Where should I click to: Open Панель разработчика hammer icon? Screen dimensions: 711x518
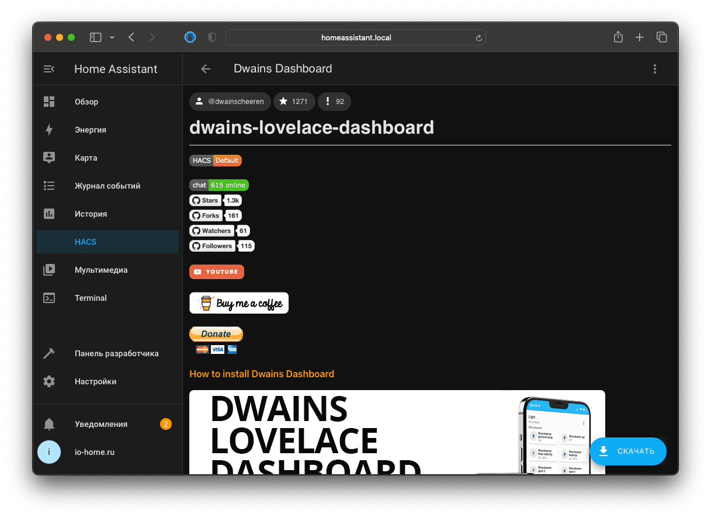click(x=49, y=353)
